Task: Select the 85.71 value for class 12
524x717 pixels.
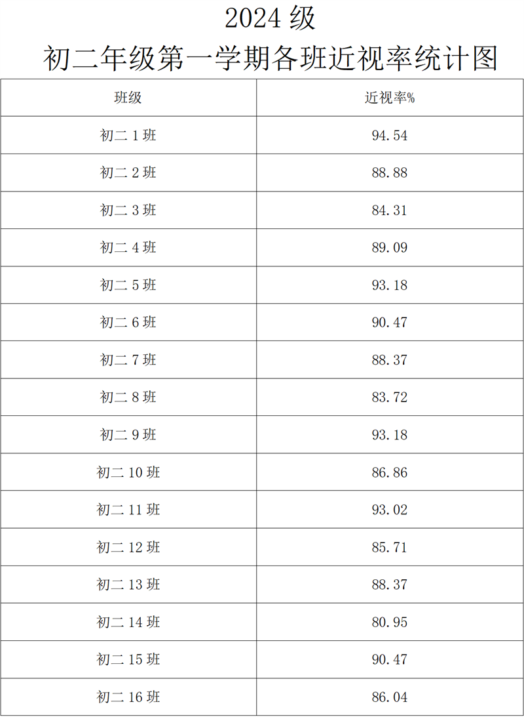Action: tap(390, 547)
